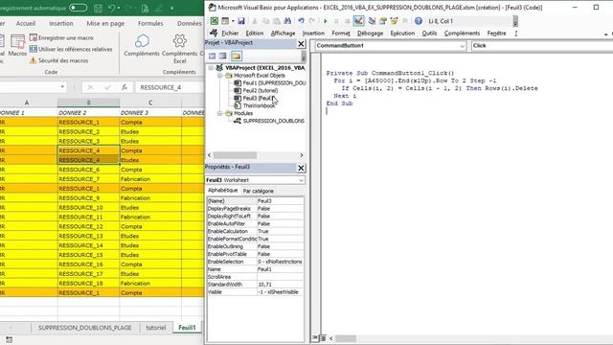The height and width of the screenshot is (345, 613).
Task: Select ThisWorkbook in project tree
Action: pyautogui.click(x=255, y=105)
